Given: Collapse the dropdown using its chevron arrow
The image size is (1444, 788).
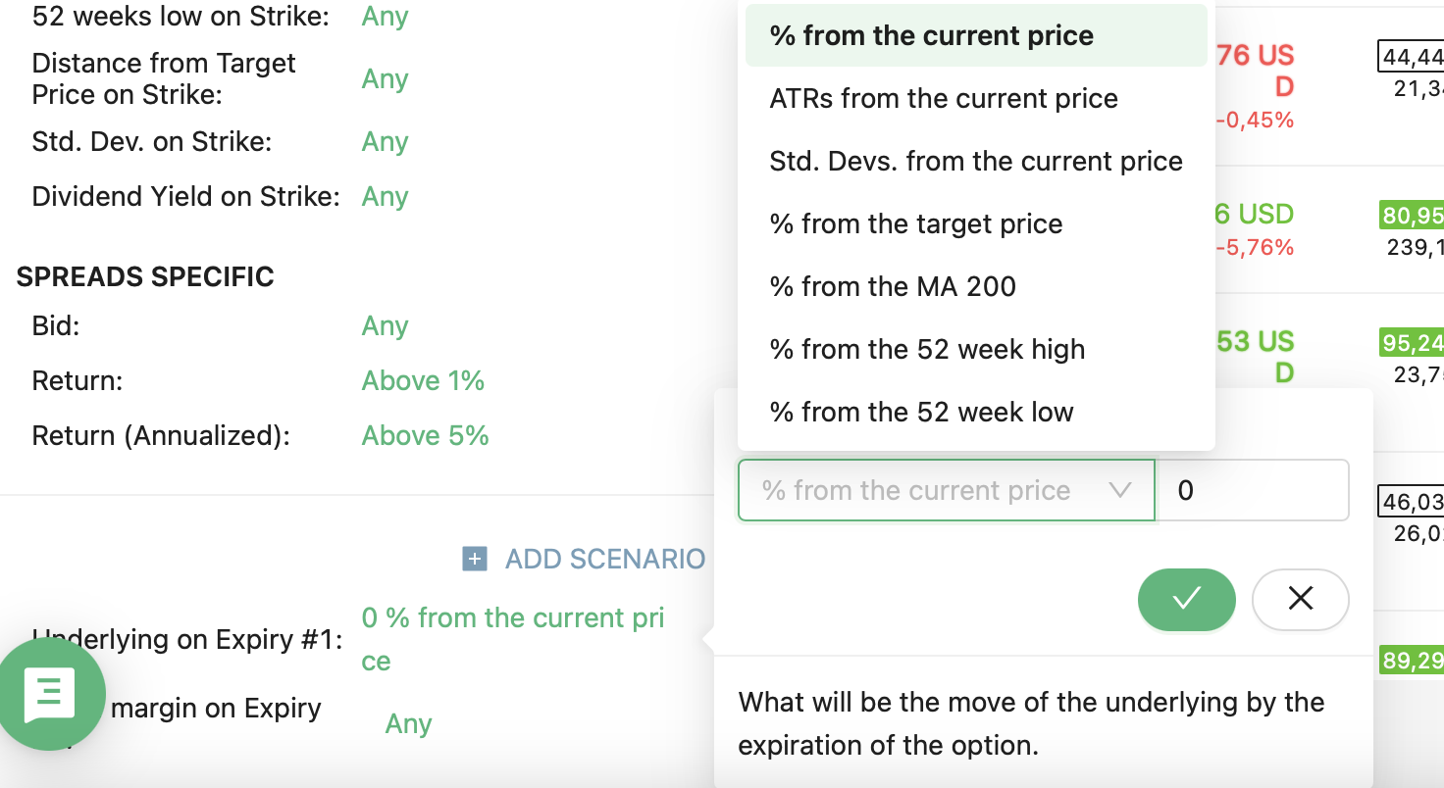Looking at the screenshot, I should 1119,490.
